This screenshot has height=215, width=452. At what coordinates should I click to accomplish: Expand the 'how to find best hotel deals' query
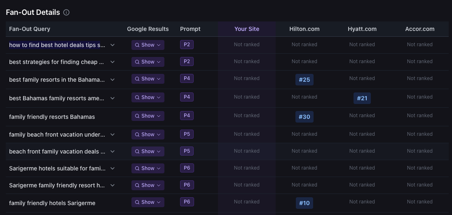pos(112,45)
